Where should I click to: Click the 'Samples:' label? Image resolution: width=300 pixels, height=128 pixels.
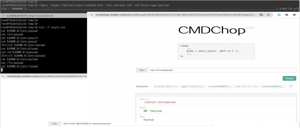[x=142, y=87]
